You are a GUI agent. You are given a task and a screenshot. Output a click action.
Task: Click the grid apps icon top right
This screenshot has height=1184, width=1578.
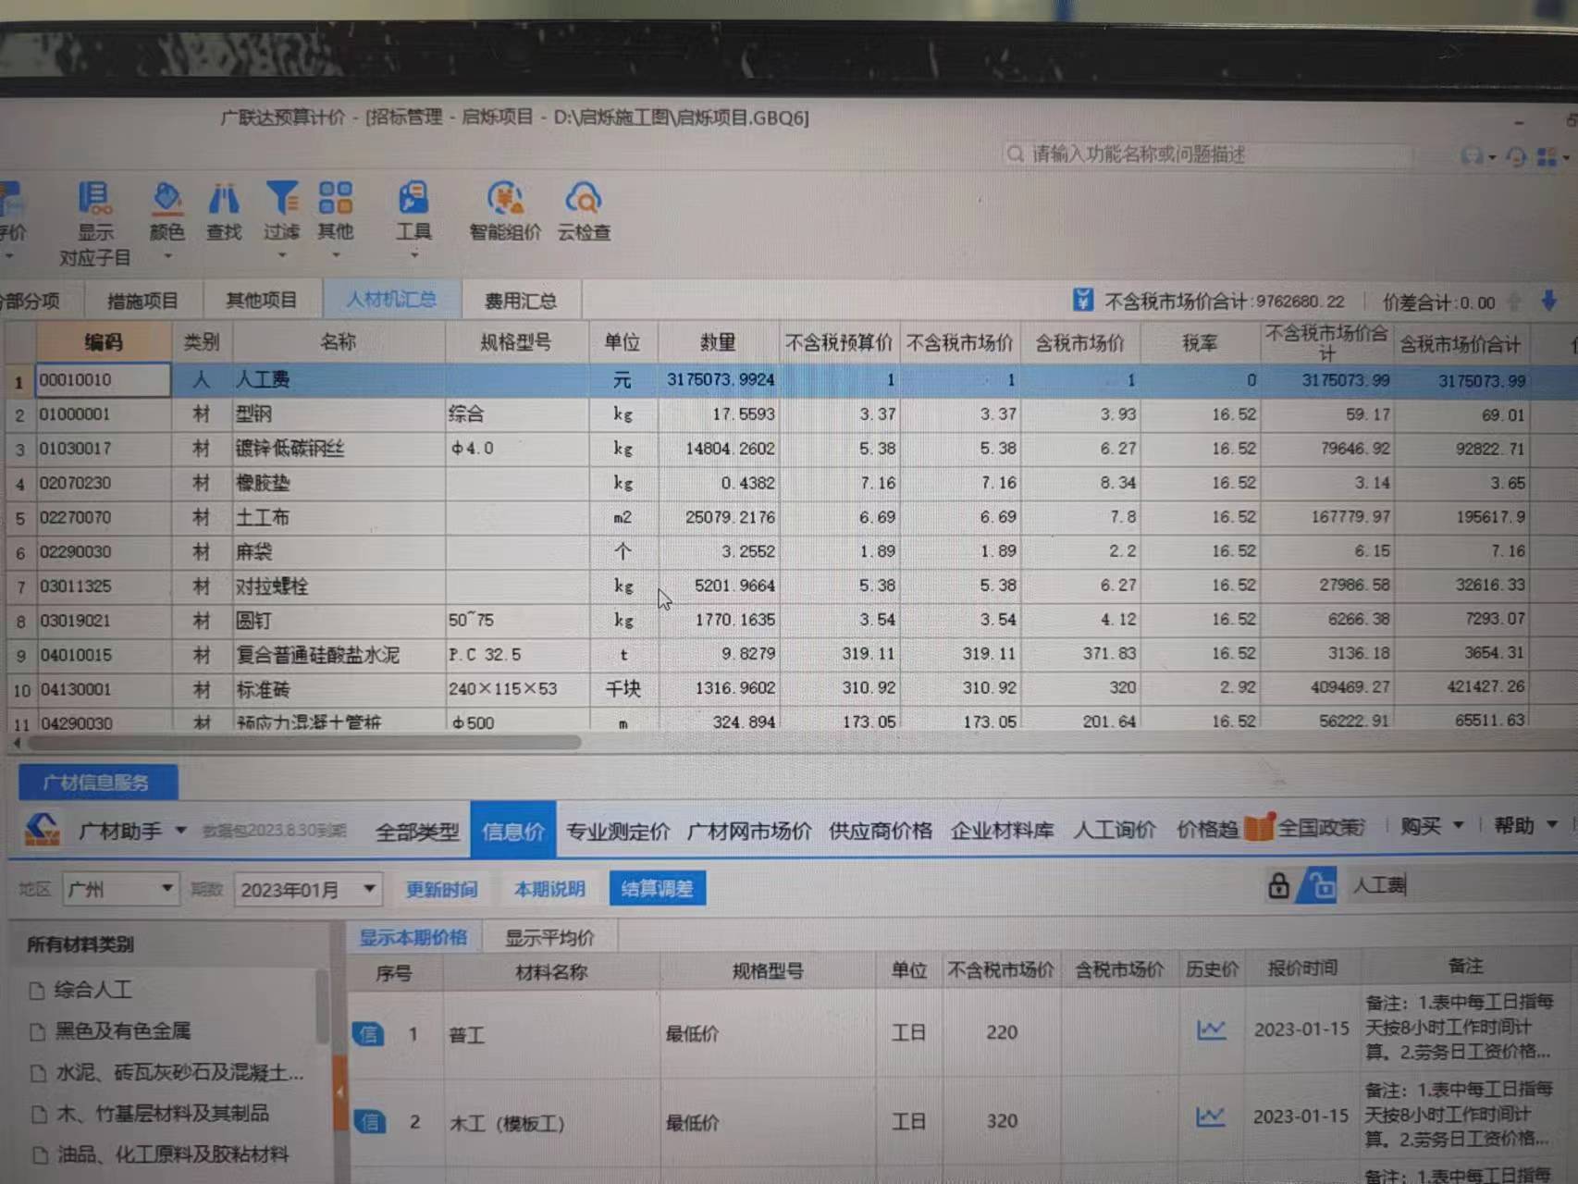[x=1547, y=157]
